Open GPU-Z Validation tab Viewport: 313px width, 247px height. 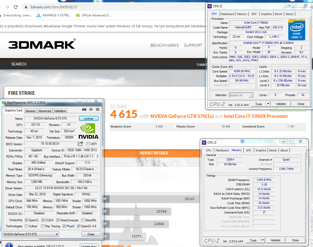click(60, 111)
